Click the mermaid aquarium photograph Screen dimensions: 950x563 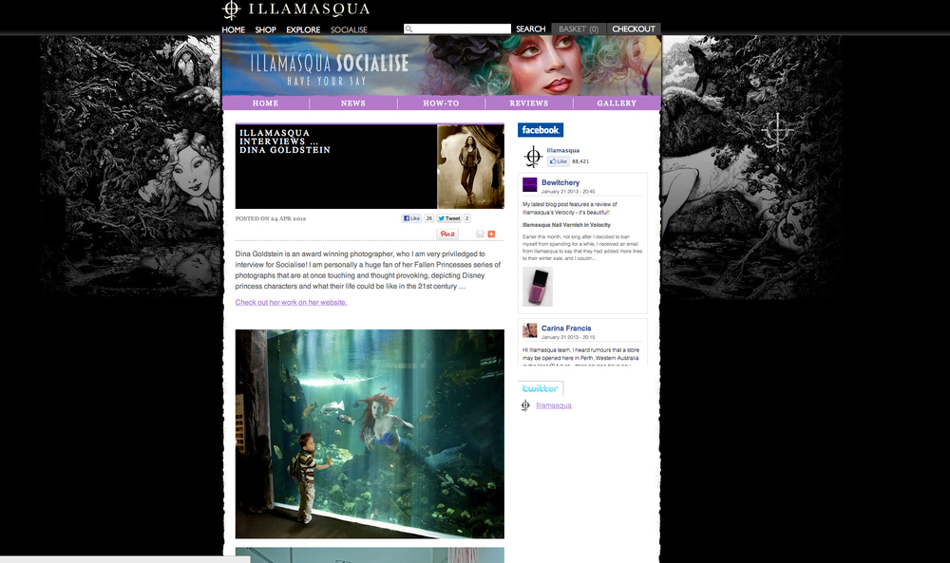coord(370,434)
